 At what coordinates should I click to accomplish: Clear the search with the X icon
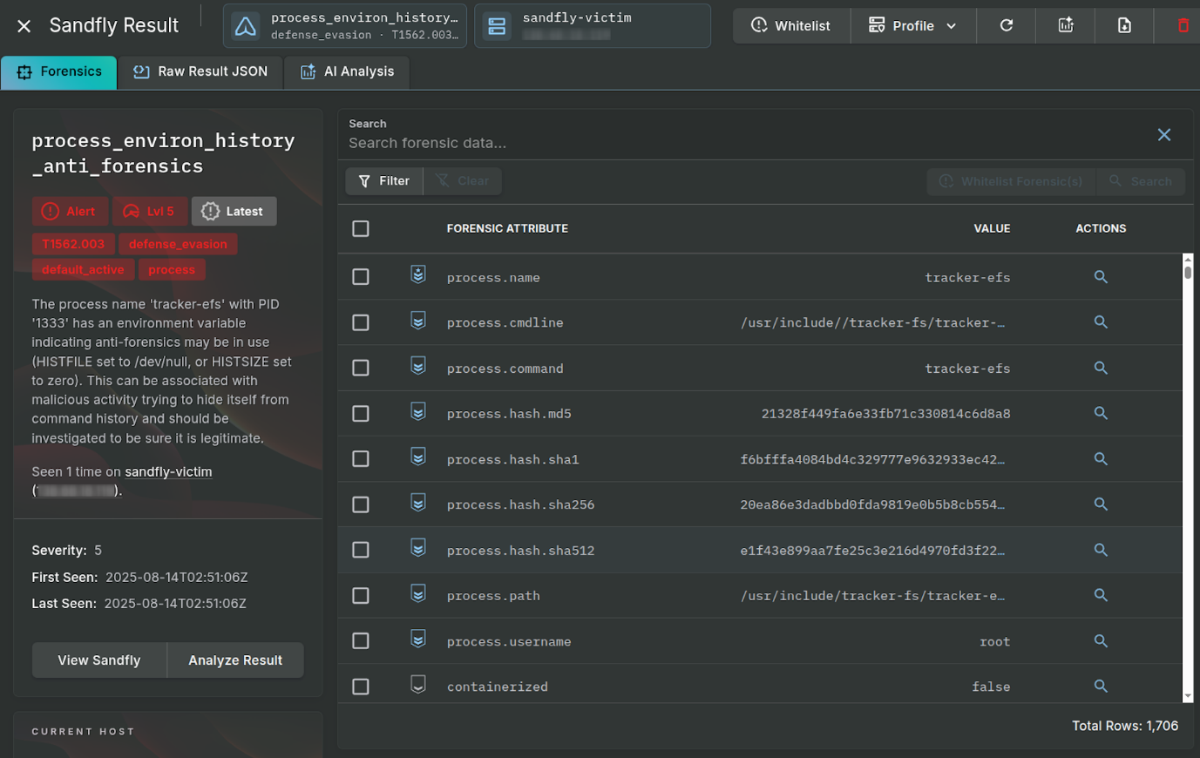pyautogui.click(x=1164, y=134)
